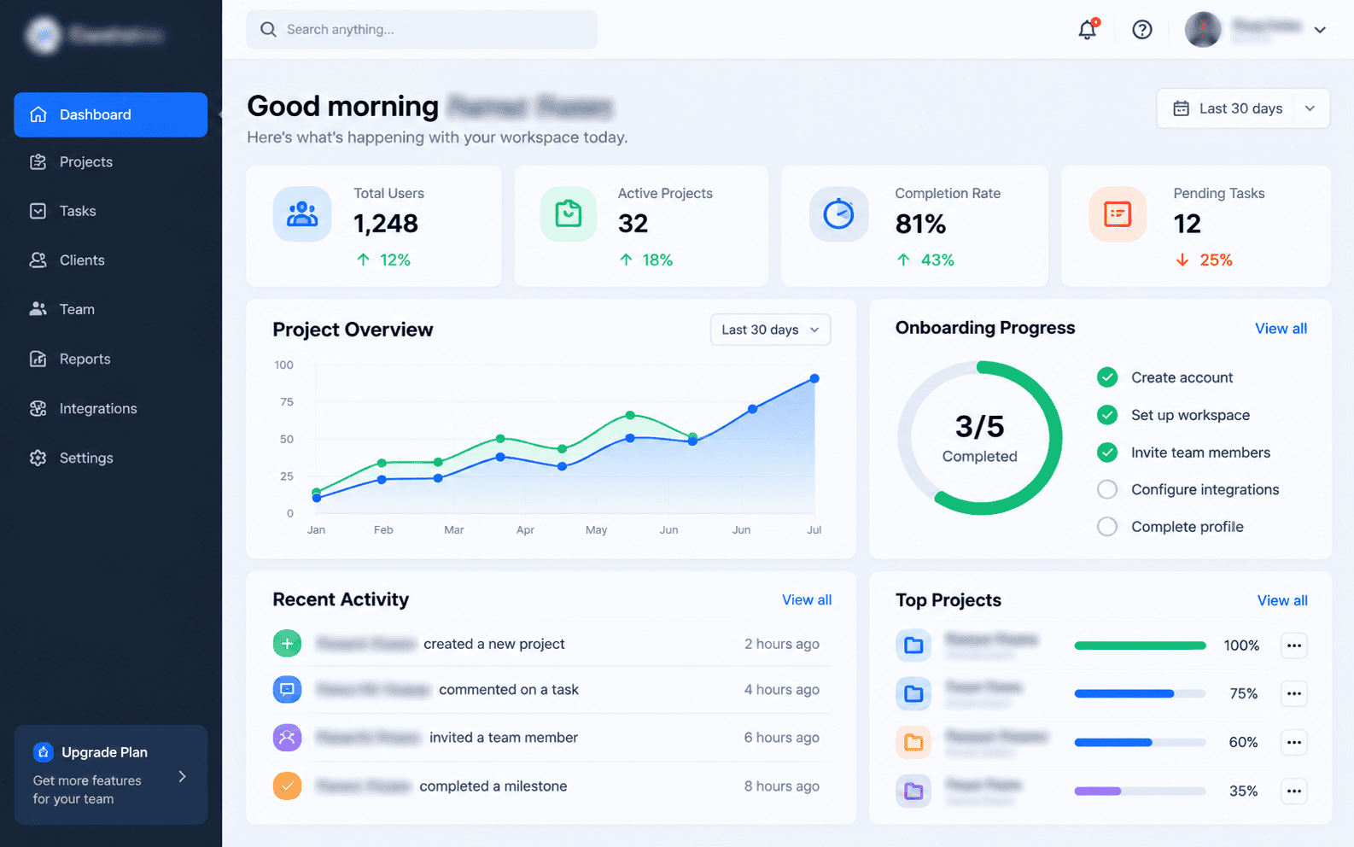Click the folder icon of the 100% project
Viewport: 1354px width, 847px height.
(913, 645)
